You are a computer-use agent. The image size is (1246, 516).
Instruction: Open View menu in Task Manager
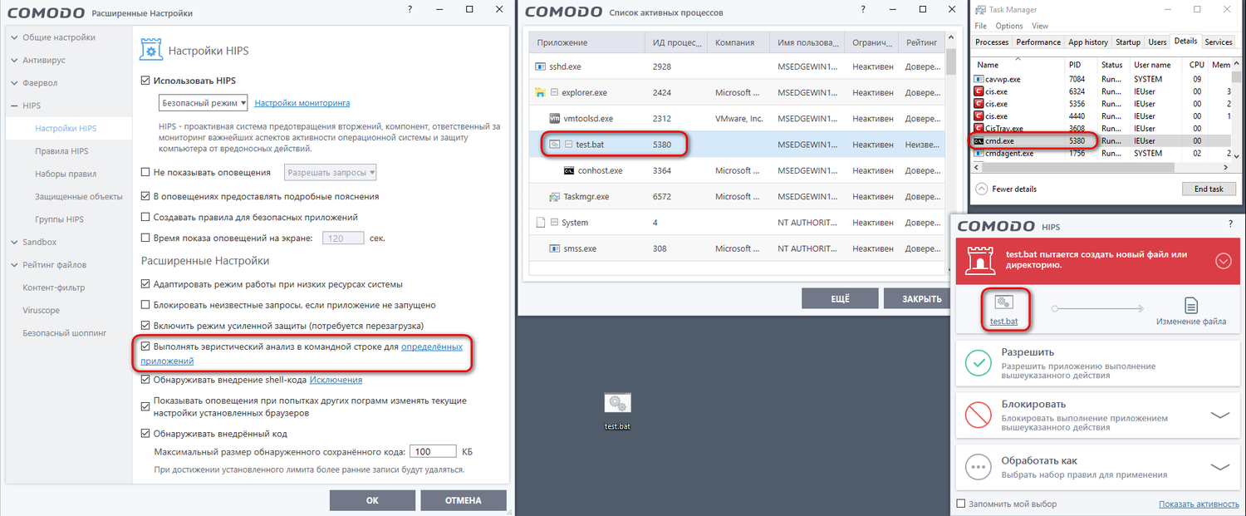click(1040, 26)
